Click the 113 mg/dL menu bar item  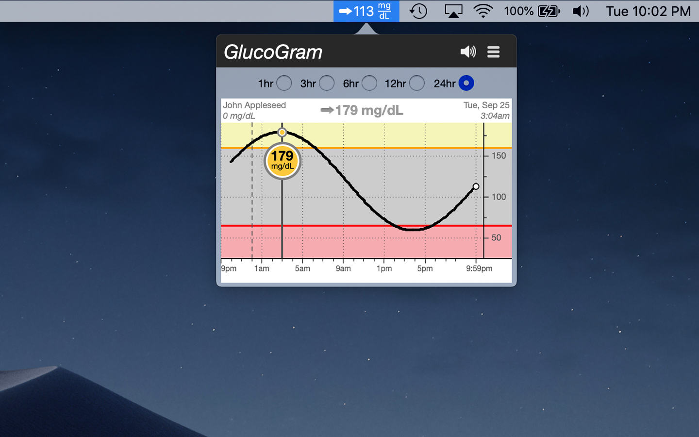tap(366, 11)
